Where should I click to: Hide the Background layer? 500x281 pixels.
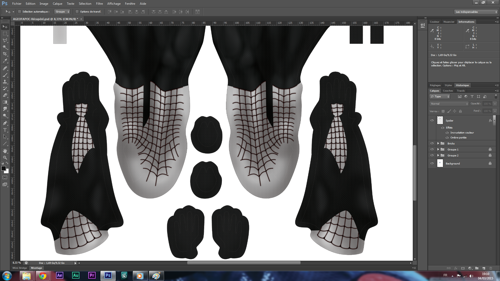tap(432, 163)
